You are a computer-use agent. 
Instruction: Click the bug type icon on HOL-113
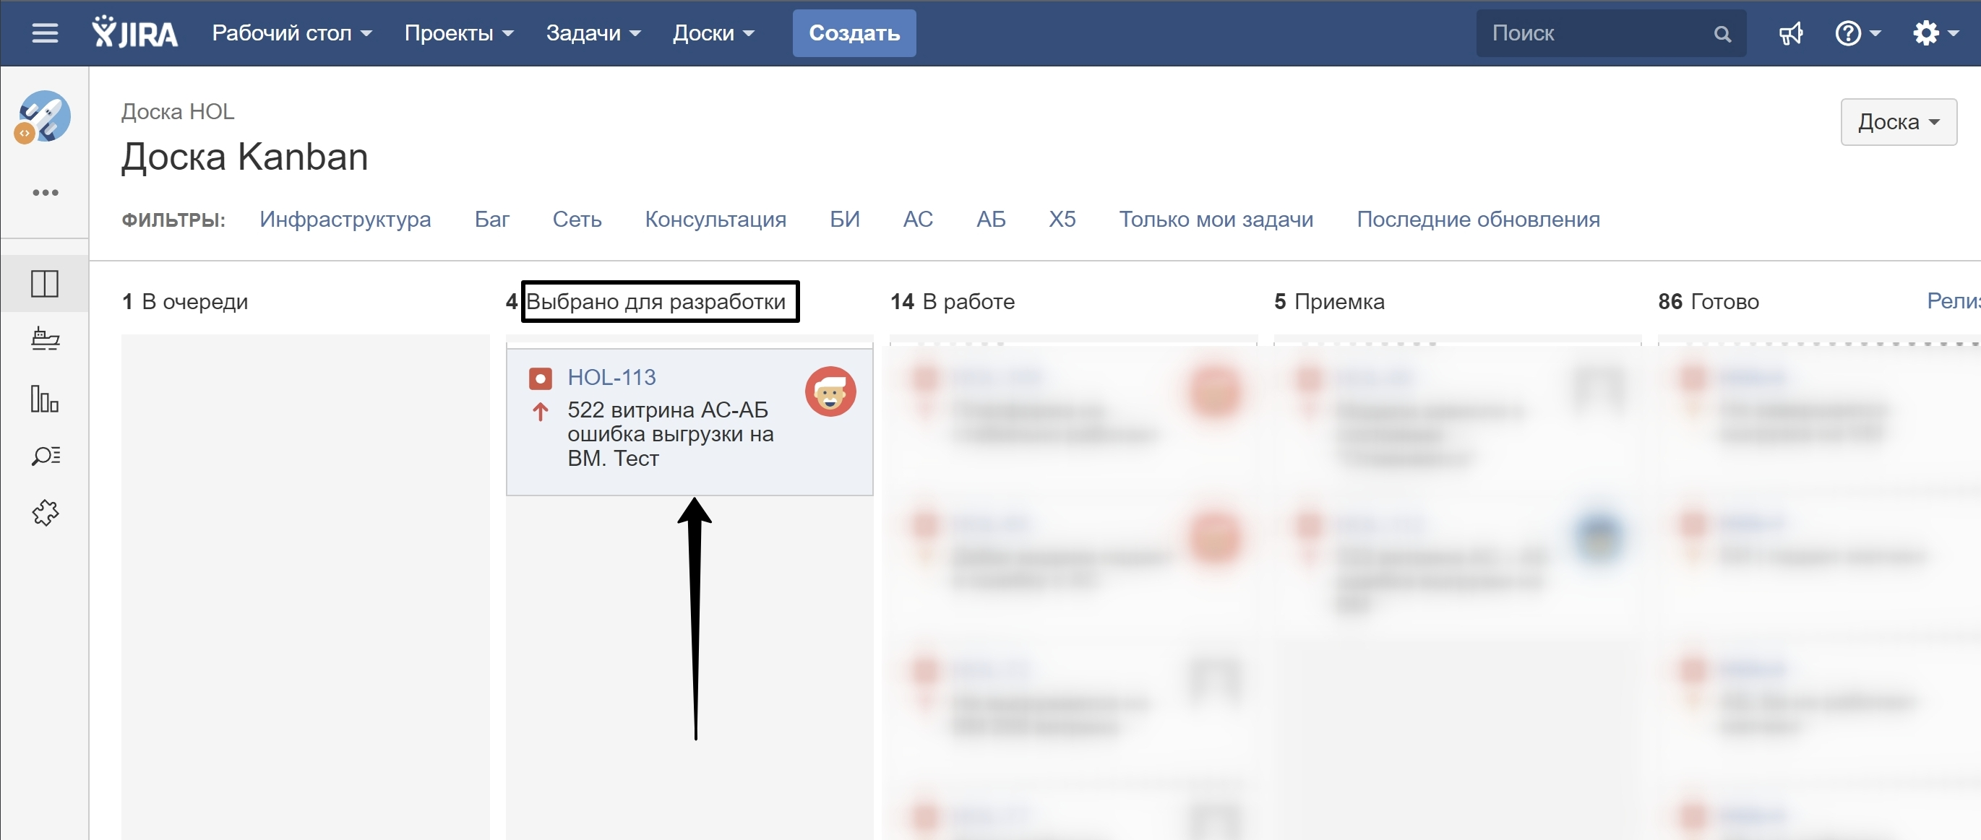[540, 379]
